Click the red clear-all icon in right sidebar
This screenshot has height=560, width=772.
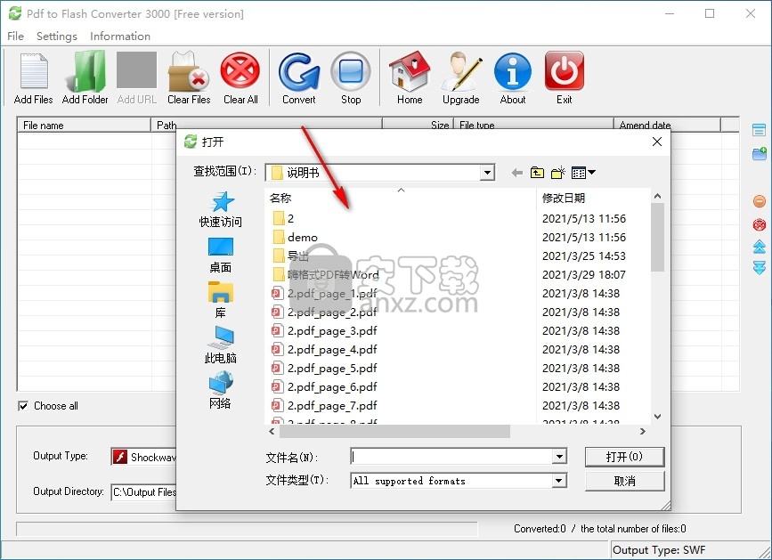pyautogui.click(x=760, y=224)
